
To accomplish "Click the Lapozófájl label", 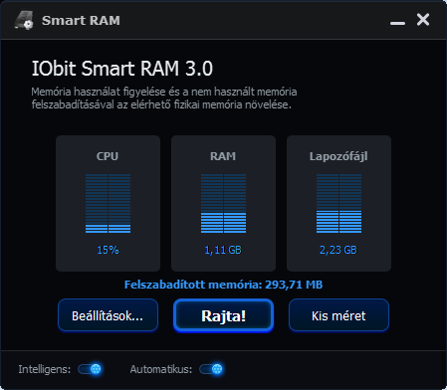I will (338, 156).
